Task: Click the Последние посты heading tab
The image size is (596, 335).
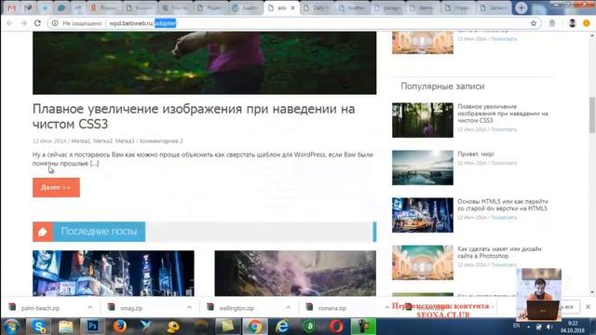Action: coord(99,232)
